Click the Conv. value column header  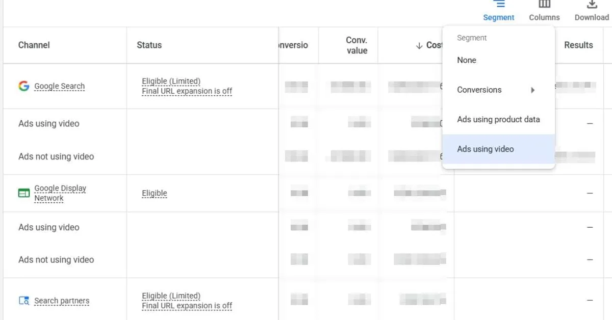click(356, 45)
